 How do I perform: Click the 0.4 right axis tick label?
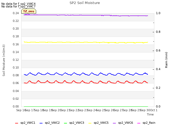[x=158, y=69]
